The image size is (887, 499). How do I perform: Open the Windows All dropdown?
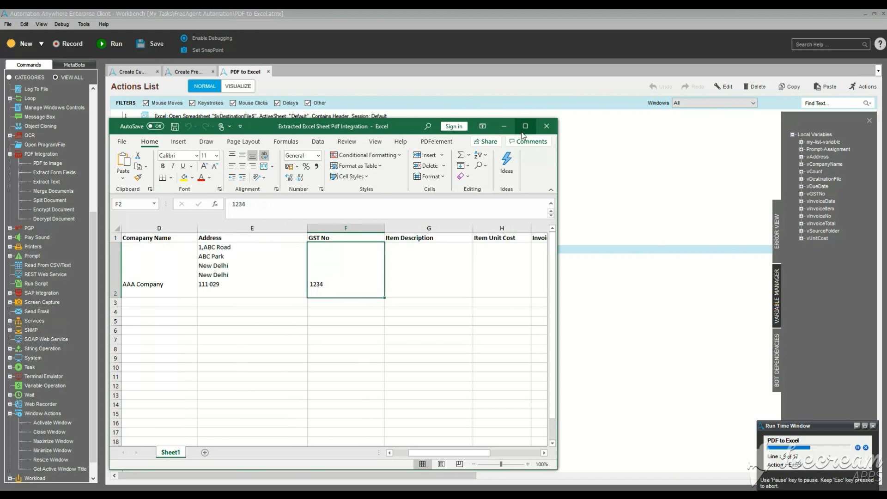[x=753, y=103]
